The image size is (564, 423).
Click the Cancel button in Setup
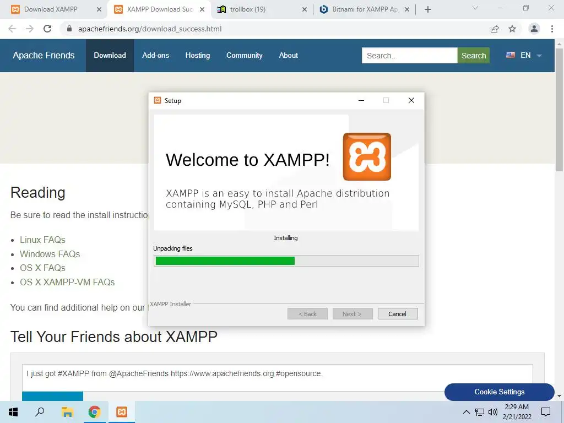[398, 313]
